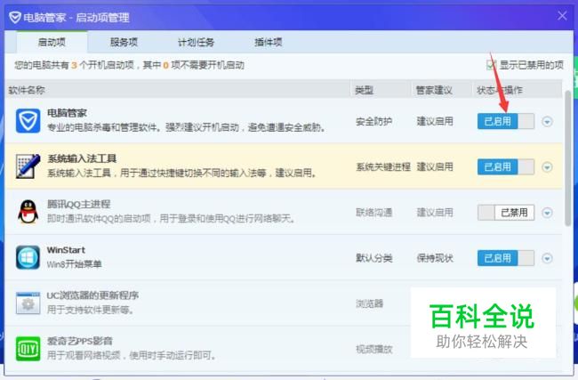The height and width of the screenshot is (380, 578).
Task: Click the WinStart Windows logo icon
Action: pos(28,257)
